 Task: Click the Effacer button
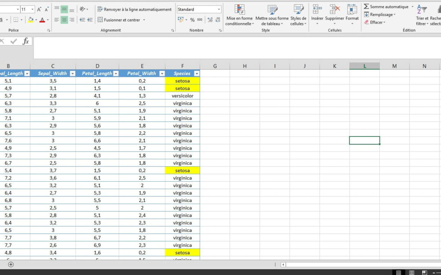click(376, 22)
